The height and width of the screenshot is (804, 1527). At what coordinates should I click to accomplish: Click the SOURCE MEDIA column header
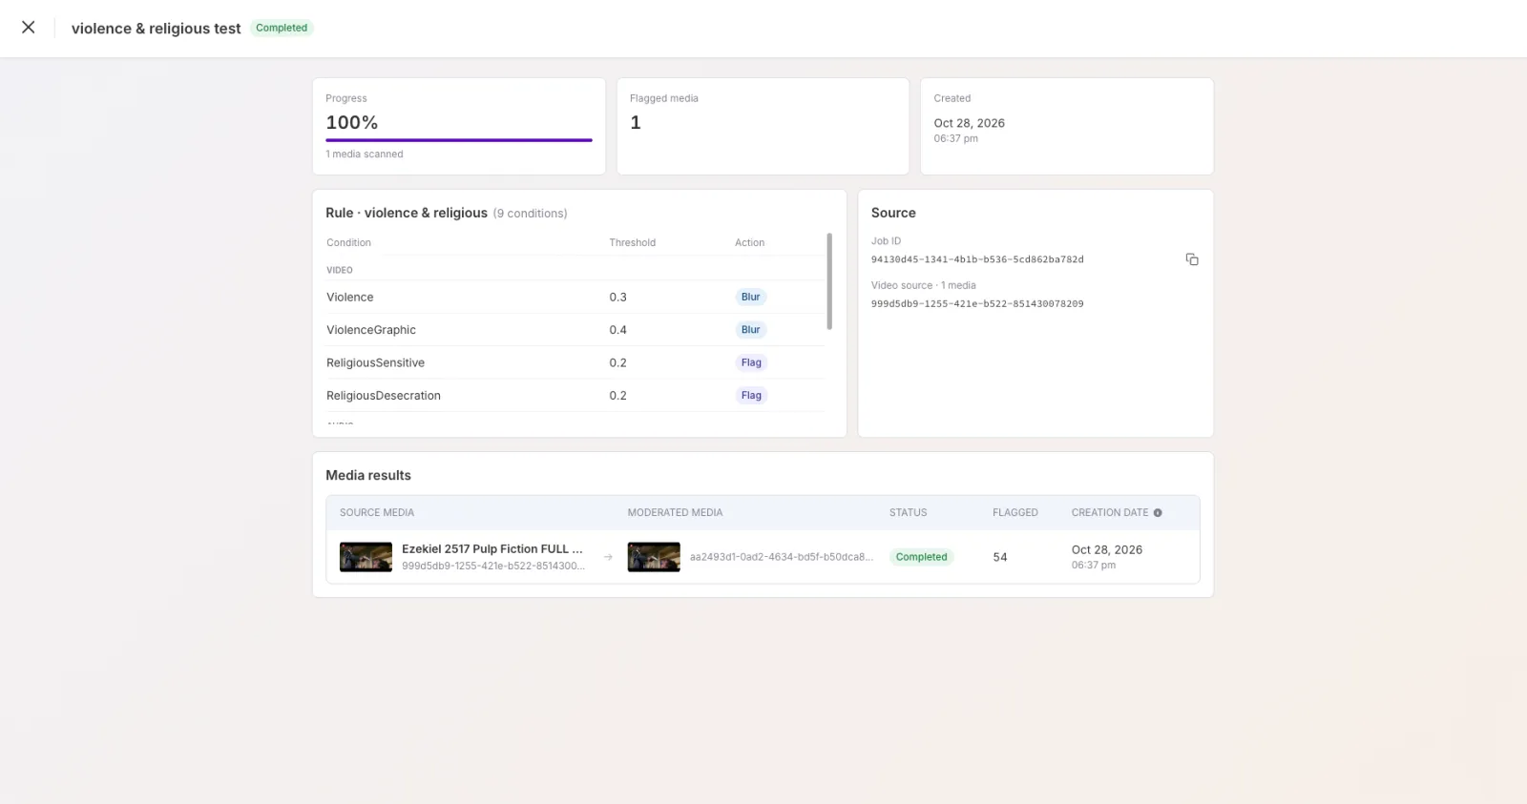[x=377, y=513]
